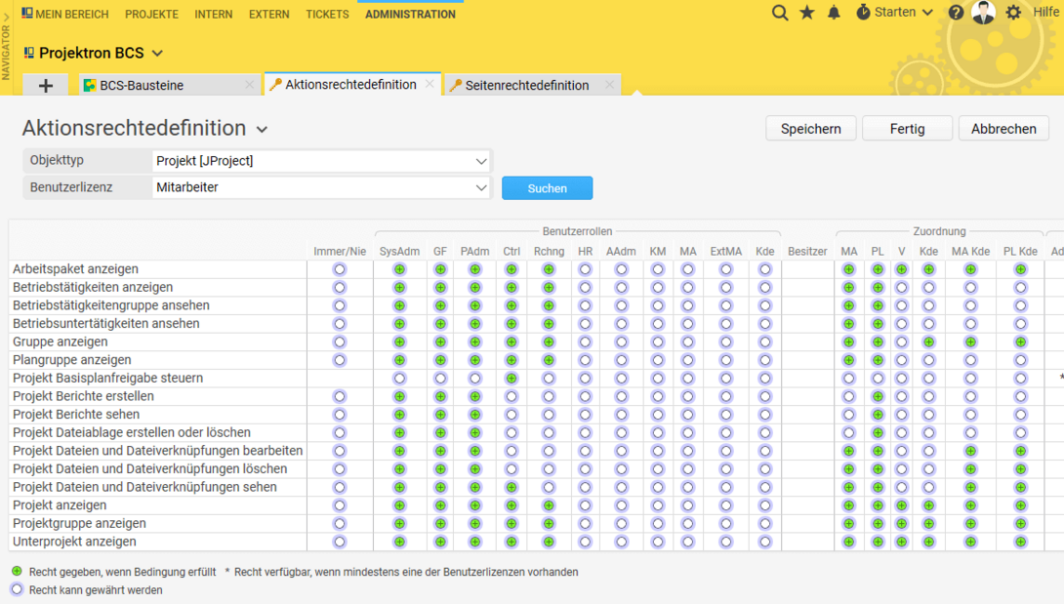This screenshot has height=604, width=1064.
Task: Open favorites star icon
Action: coord(807,13)
